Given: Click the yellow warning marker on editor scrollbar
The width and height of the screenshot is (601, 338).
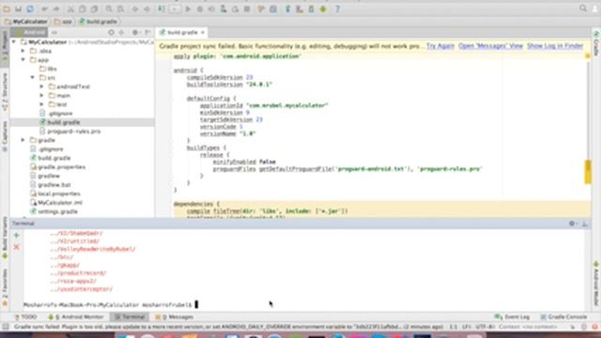Looking at the screenshot, I should (588, 172).
